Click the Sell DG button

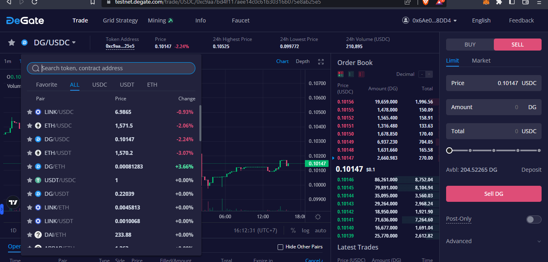[494, 194]
